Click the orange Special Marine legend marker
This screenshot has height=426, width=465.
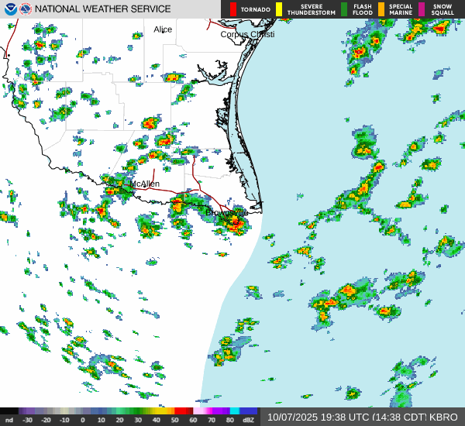click(381, 9)
